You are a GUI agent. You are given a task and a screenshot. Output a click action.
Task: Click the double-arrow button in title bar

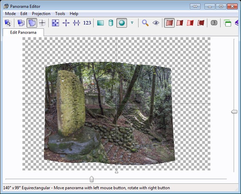tap(195, 6)
